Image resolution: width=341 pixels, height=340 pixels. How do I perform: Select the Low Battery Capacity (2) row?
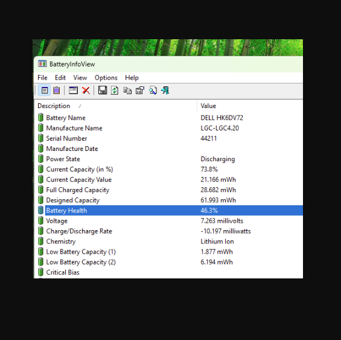[168, 262]
